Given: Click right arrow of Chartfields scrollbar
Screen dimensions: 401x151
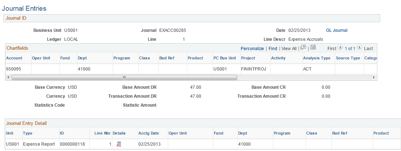Looking at the screenshot, I should click(374, 77).
